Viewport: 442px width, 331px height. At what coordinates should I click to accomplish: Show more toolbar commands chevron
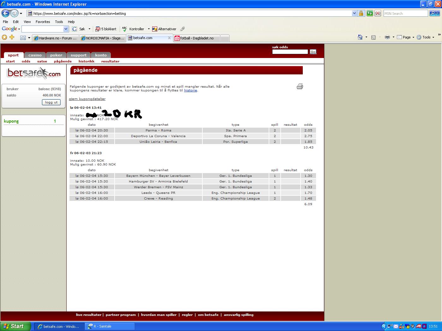(439, 35)
